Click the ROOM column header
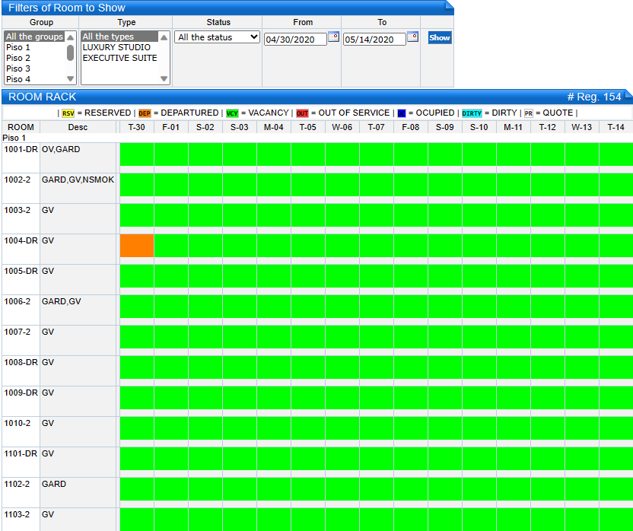 coord(21,127)
